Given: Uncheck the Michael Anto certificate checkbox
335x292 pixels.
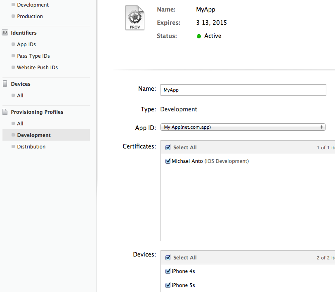Looking at the screenshot, I should pyautogui.click(x=168, y=161).
